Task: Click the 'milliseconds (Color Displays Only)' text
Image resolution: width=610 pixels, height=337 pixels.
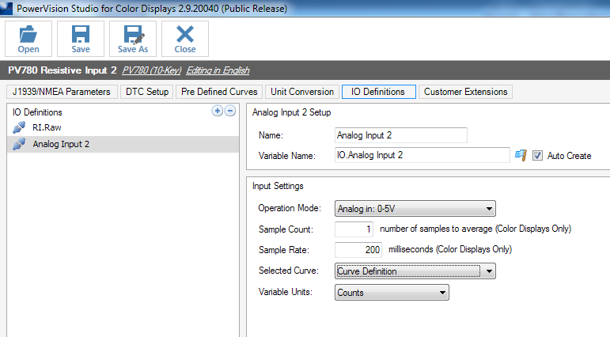Action: click(450, 249)
